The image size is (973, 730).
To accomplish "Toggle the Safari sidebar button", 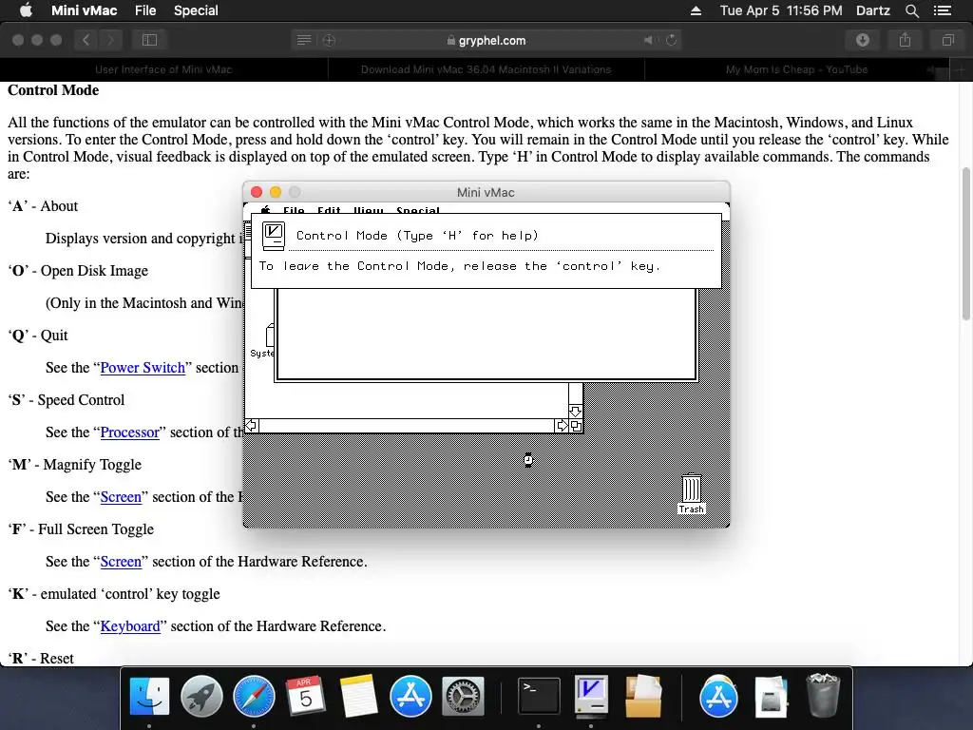I will (149, 40).
